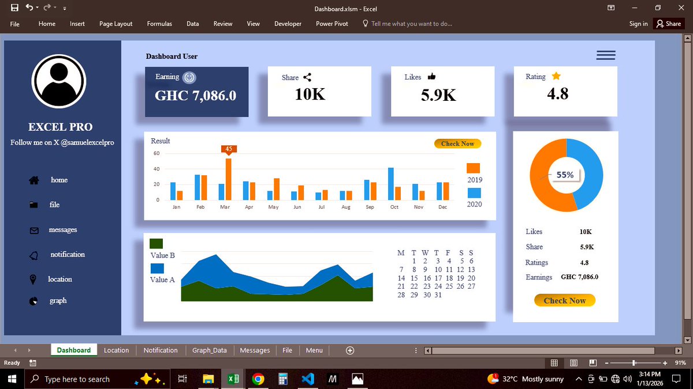
Task: Open the hamburger menu icon on dashboard
Action: (606, 55)
